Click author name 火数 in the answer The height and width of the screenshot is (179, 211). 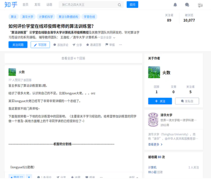pos(22,72)
